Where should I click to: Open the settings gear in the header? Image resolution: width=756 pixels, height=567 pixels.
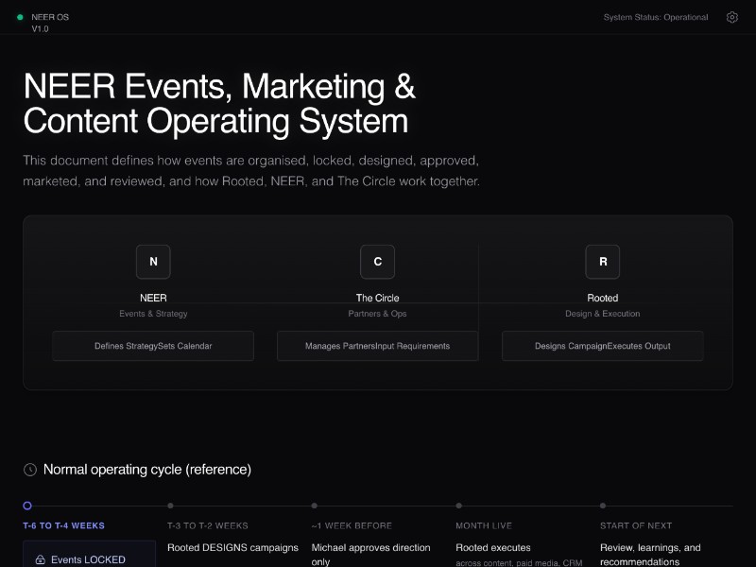pos(731,17)
